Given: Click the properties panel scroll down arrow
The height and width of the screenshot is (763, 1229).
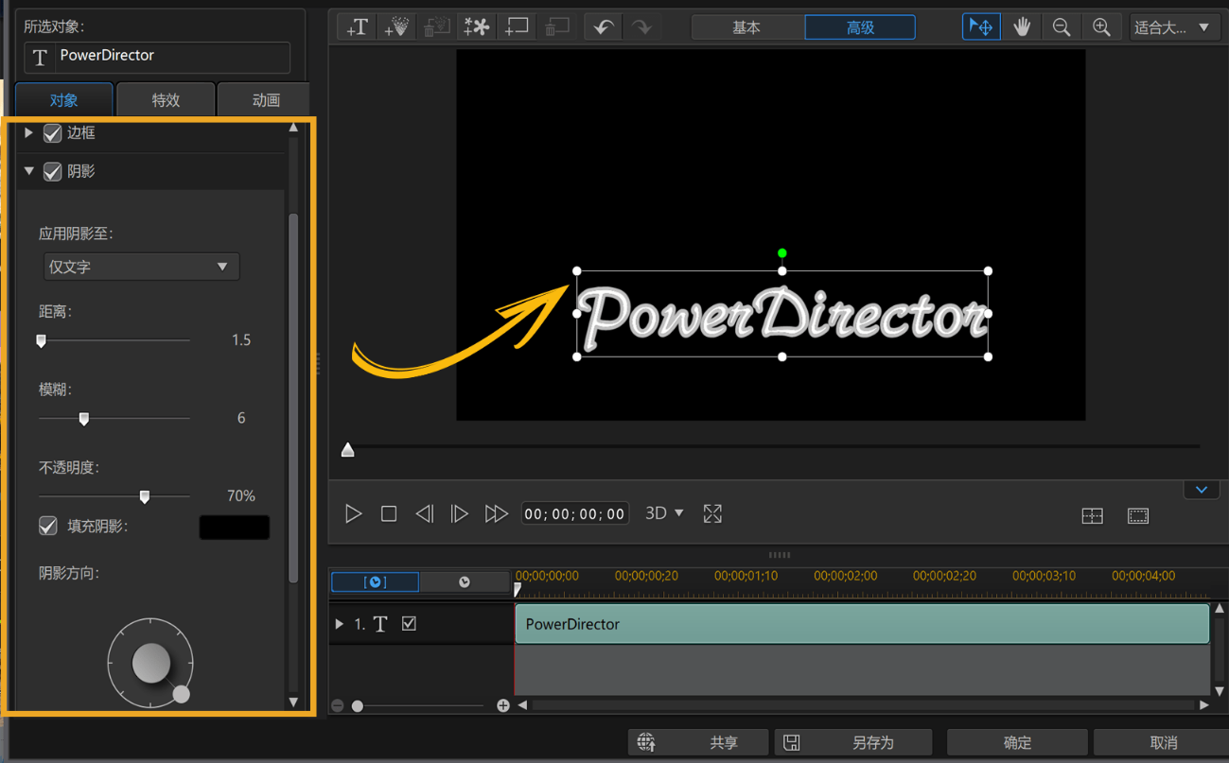Looking at the screenshot, I should coord(293,702).
